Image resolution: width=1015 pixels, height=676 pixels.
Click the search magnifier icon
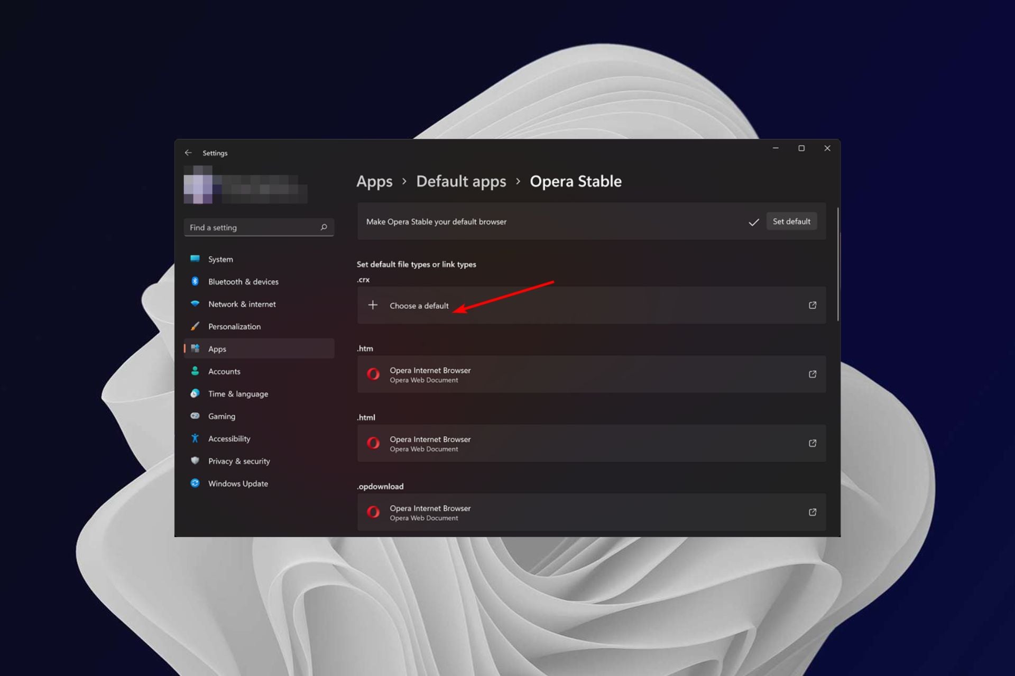[324, 227]
